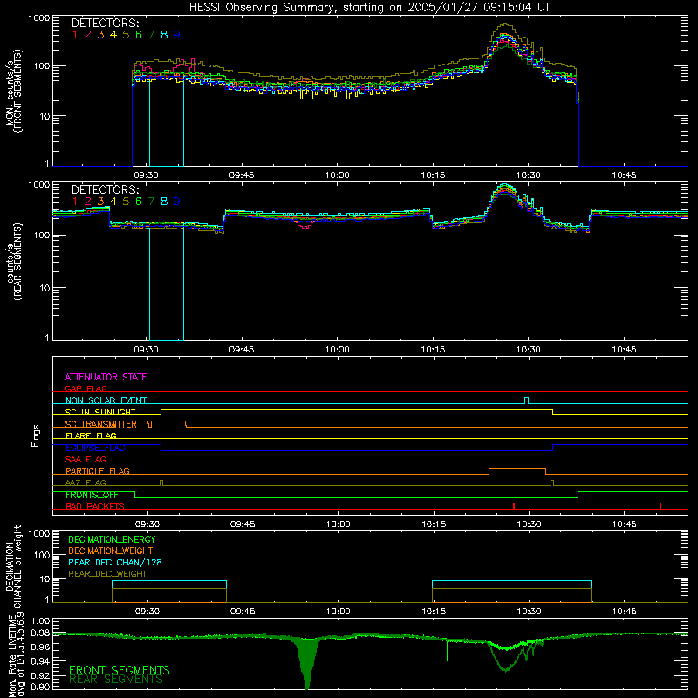Click the raised PARTICLE_FLAG segment near 10:25
This screenshot has height=698, width=698.
tap(517, 469)
